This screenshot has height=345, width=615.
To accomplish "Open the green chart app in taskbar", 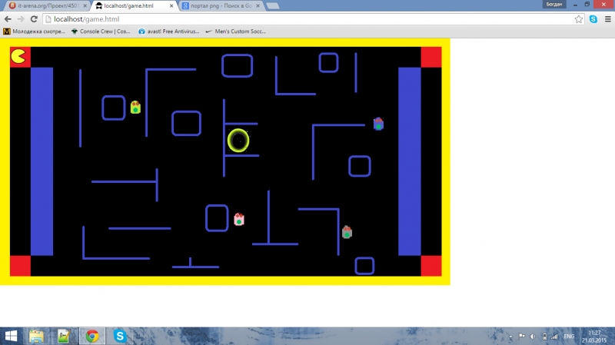I will [63, 336].
